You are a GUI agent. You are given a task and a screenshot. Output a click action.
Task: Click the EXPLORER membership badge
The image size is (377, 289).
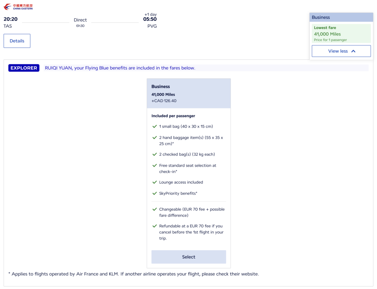[24, 68]
